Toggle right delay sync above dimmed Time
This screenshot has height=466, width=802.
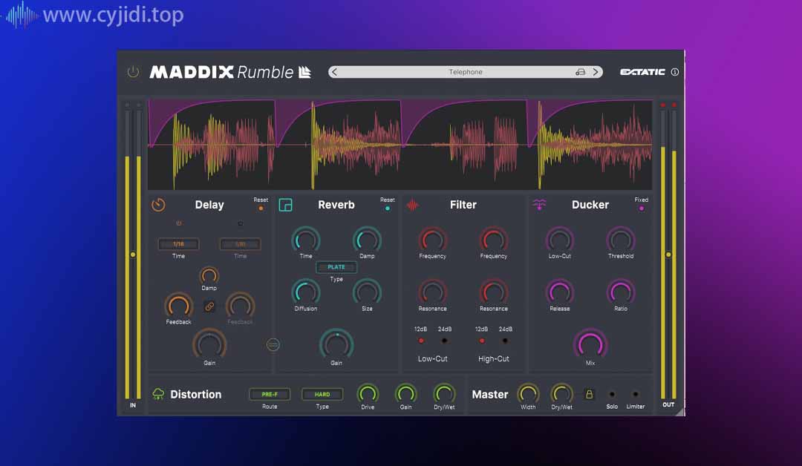click(240, 223)
